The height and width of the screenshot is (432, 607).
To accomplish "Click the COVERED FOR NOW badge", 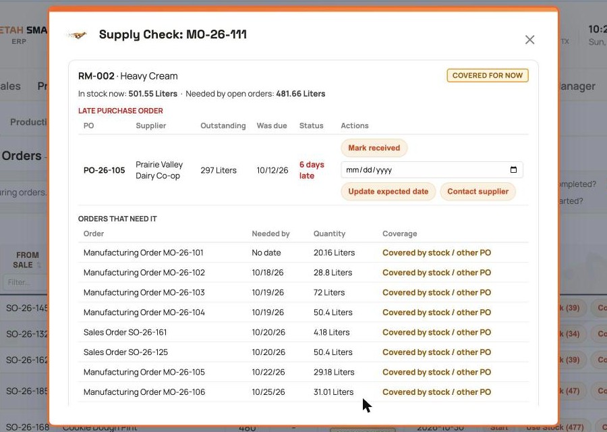I will (488, 76).
